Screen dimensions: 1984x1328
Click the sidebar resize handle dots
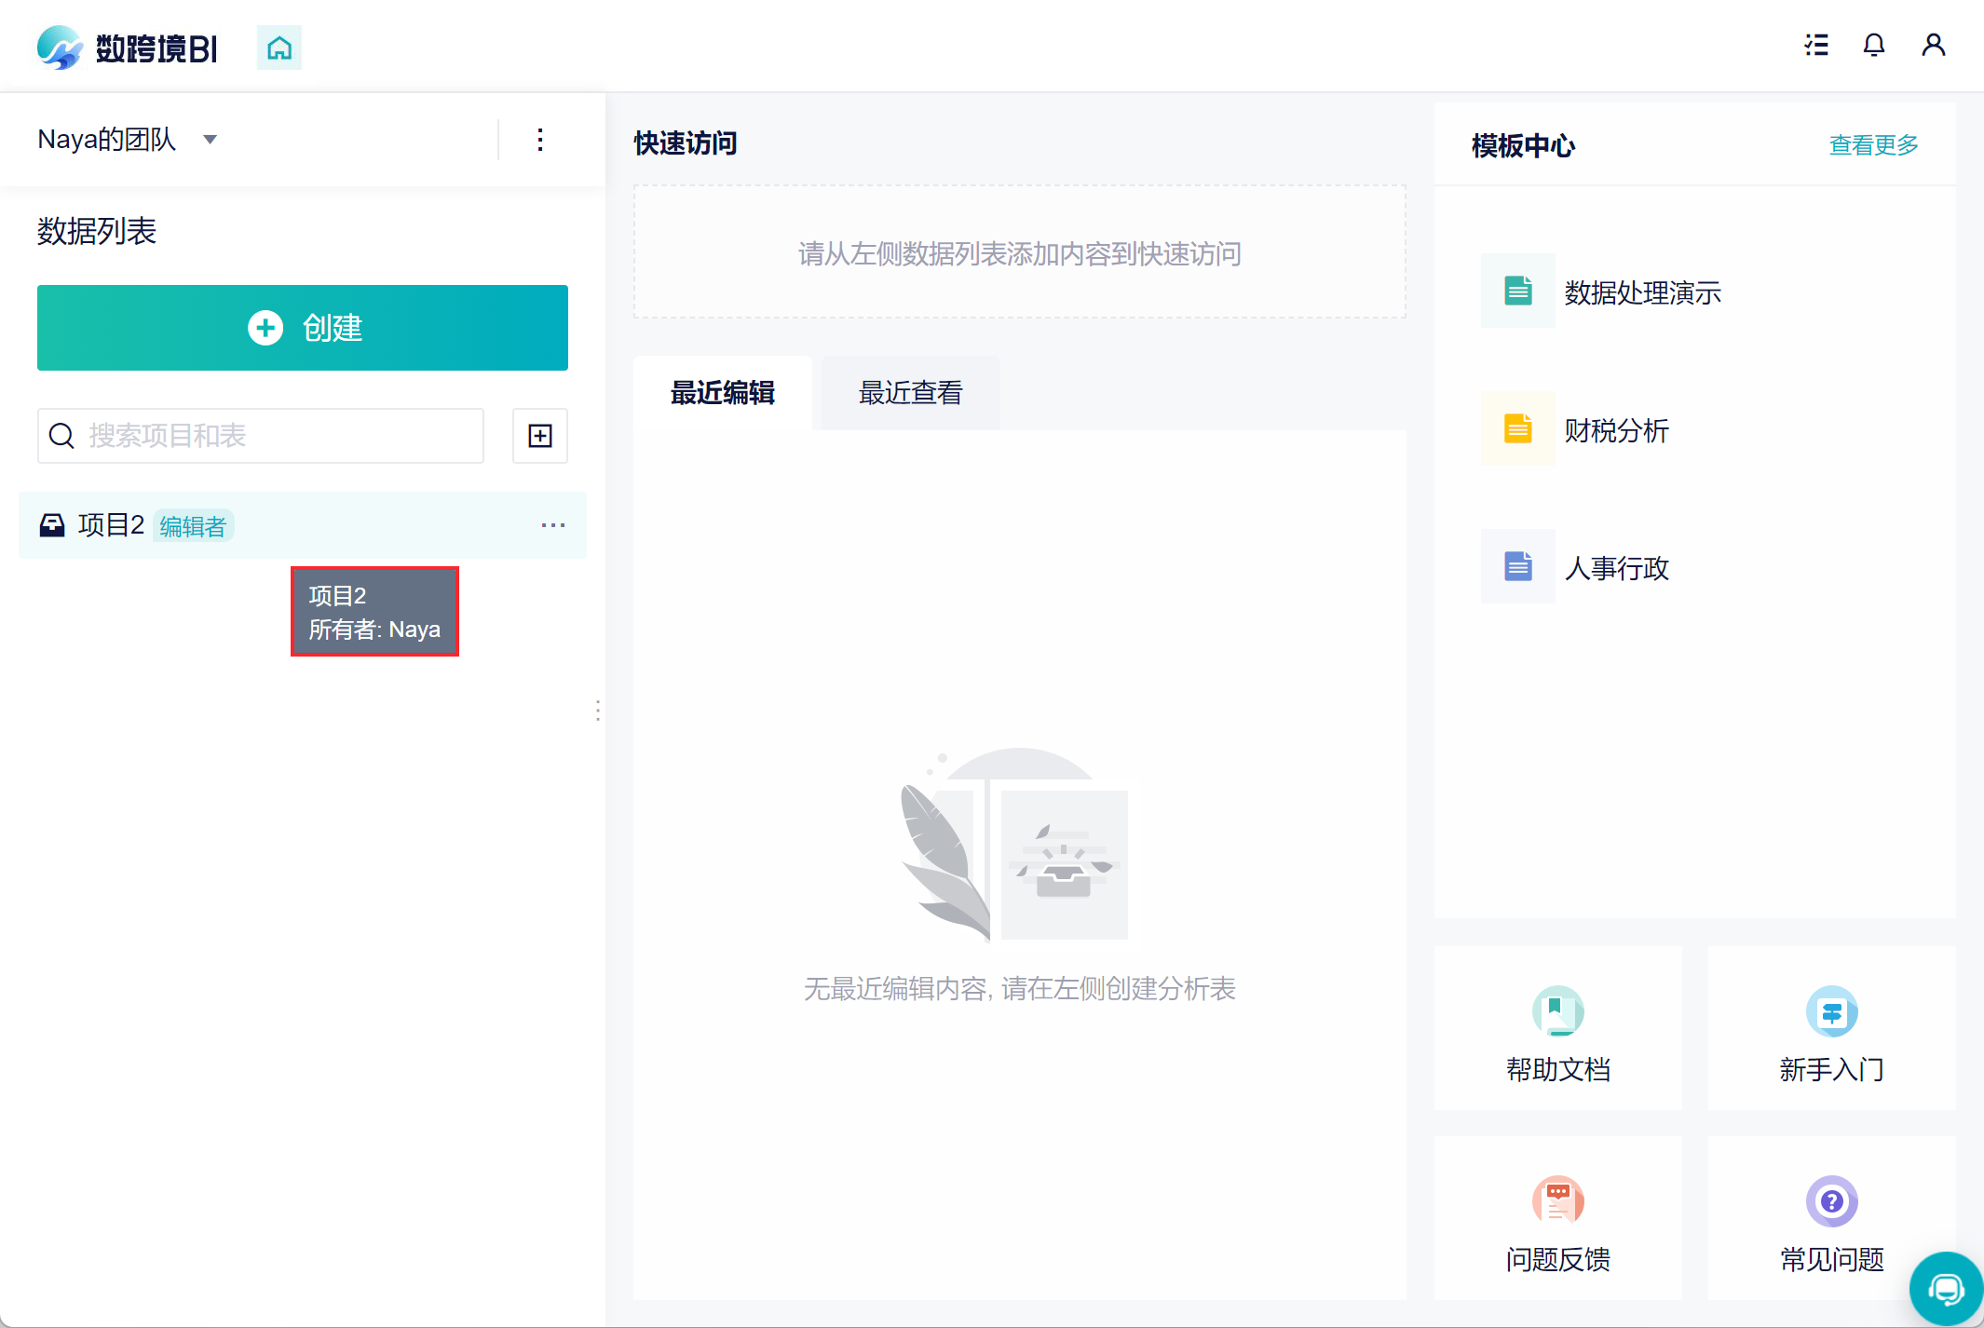coord(597,711)
